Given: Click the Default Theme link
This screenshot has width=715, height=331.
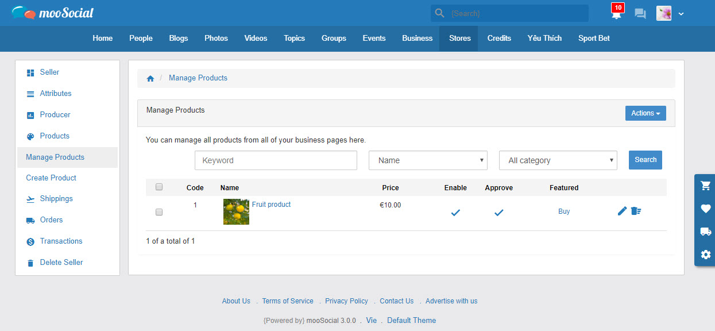Looking at the screenshot, I should coord(411,321).
